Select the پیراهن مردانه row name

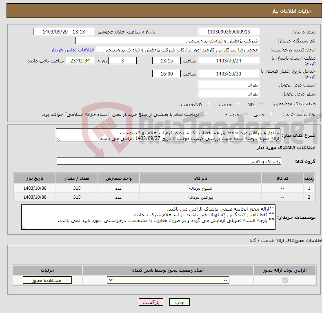(x=200, y=198)
